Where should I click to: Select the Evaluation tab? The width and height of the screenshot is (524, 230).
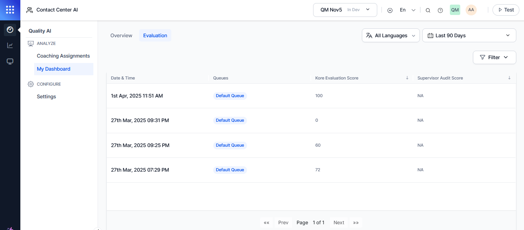point(155,35)
